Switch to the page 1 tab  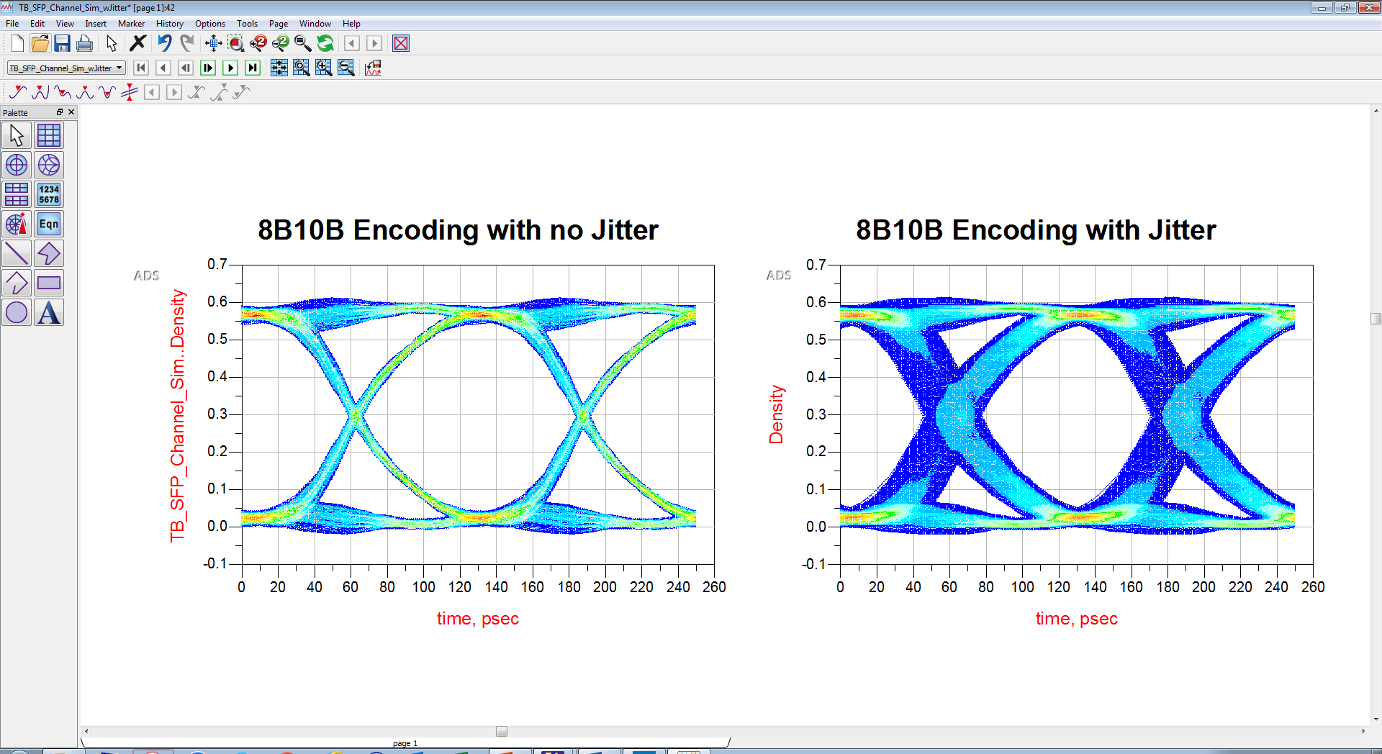pos(405,743)
